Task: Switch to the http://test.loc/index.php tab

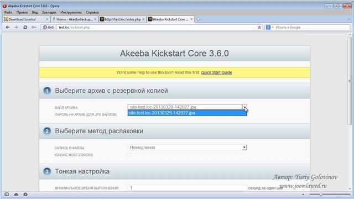Action: coord(122,19)
